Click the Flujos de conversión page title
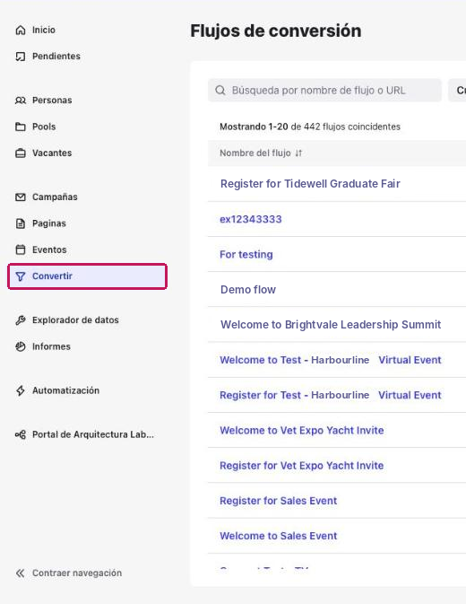This screenshot has width=466, height=604. point(276,31)
